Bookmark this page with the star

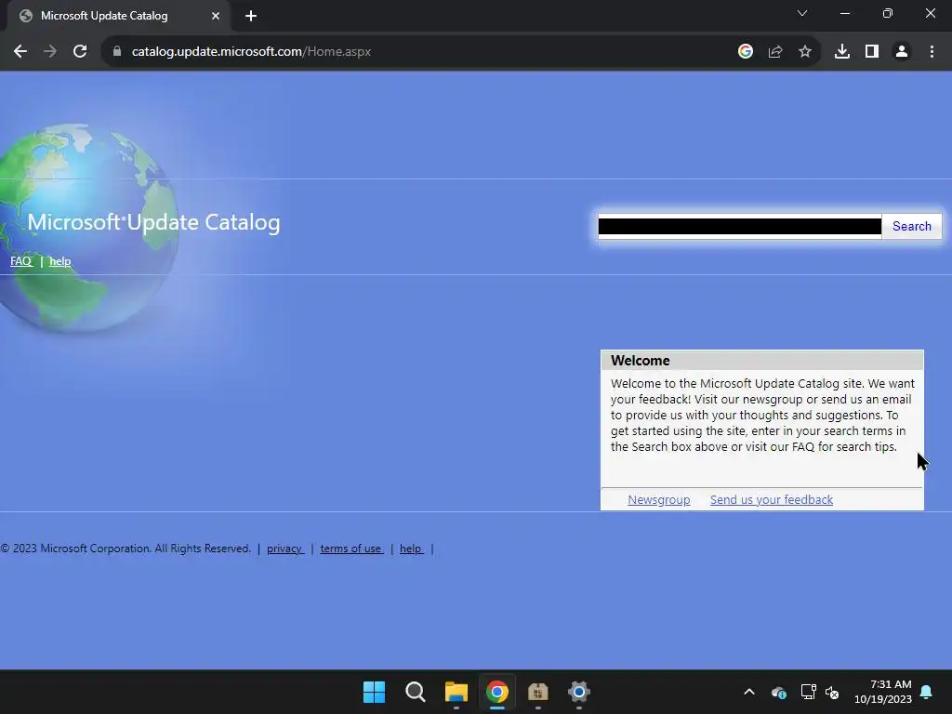pyautogui.click(x=805, y=52)
